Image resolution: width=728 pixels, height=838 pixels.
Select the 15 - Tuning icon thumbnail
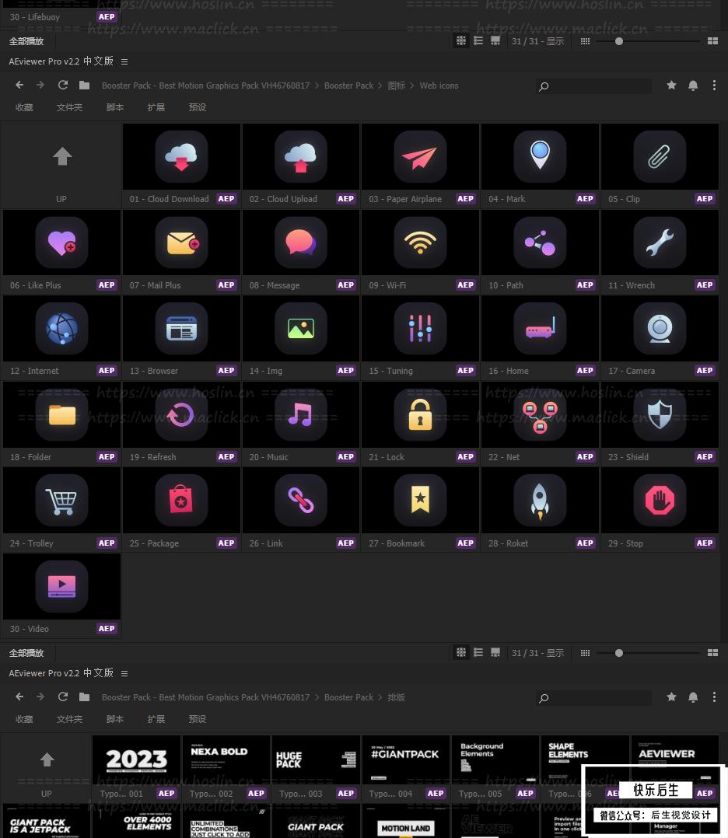(421, 328)
